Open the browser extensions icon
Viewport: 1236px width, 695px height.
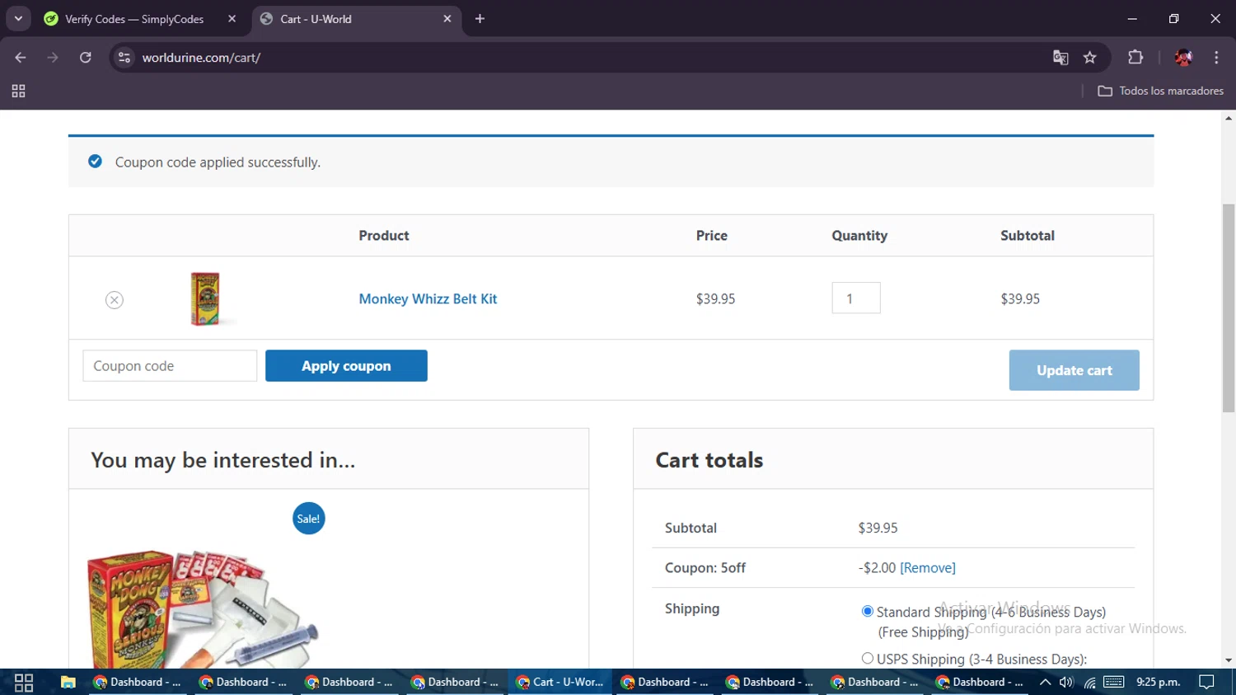click(1135, 58)
